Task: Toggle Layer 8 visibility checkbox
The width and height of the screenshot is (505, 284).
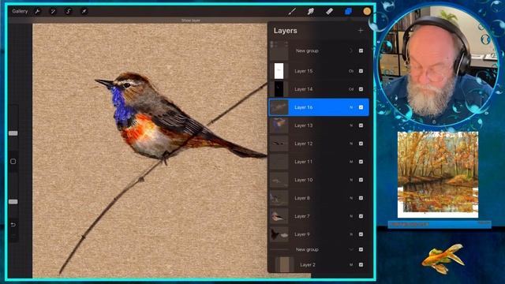Action: pyautogui.click(x=361, y=198)
